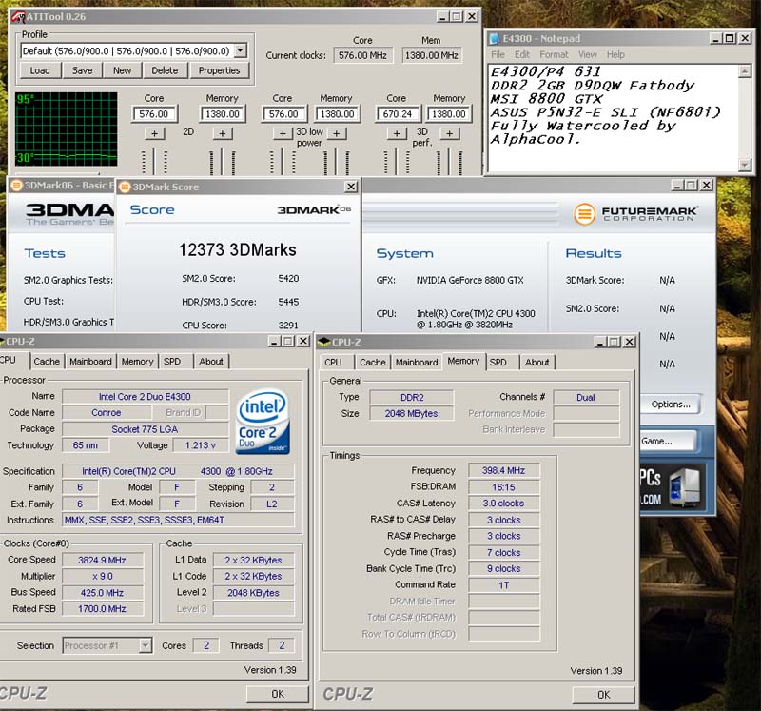Click the 3D perf Core field 670.24
Screen dimensions: 761x711
[397, 114]
